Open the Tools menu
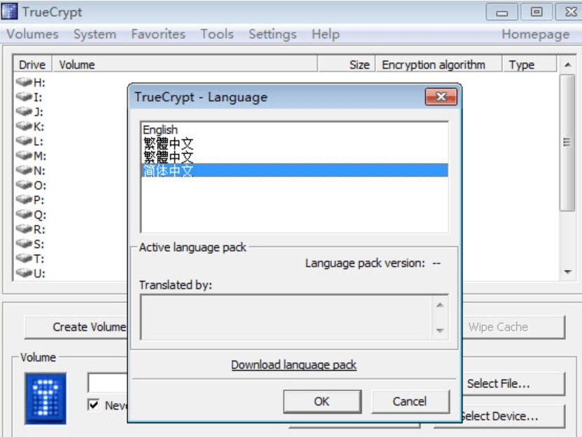This screenshot has width=582, height=437. click(x=217, y=34)
